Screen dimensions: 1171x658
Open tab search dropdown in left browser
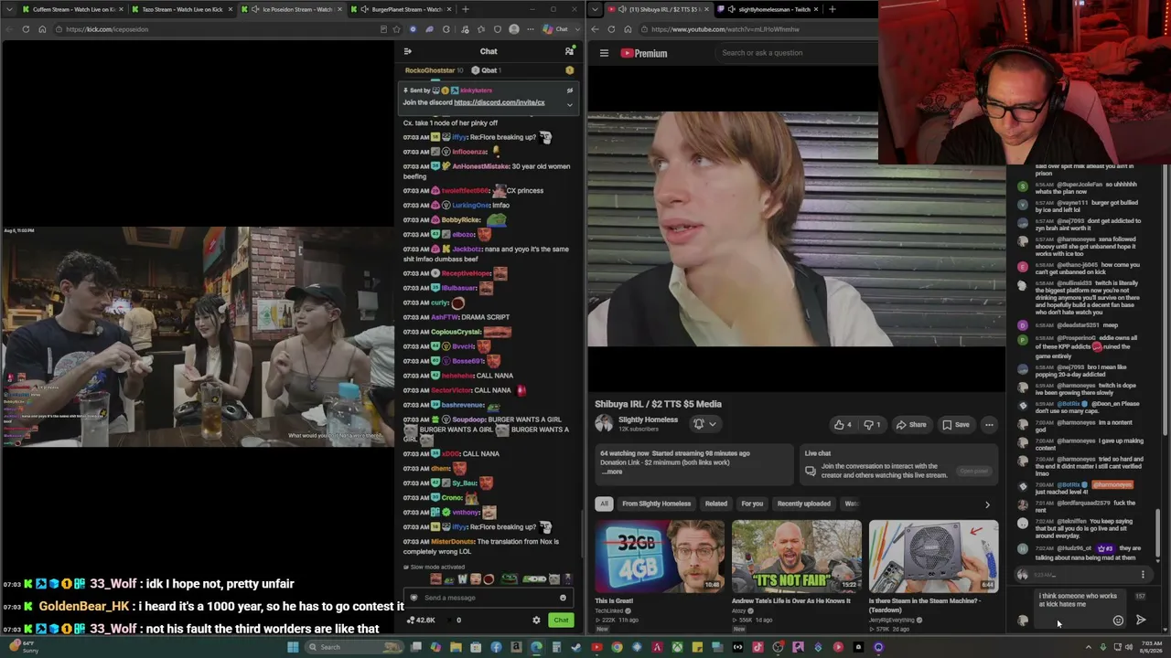coord(9,9)
